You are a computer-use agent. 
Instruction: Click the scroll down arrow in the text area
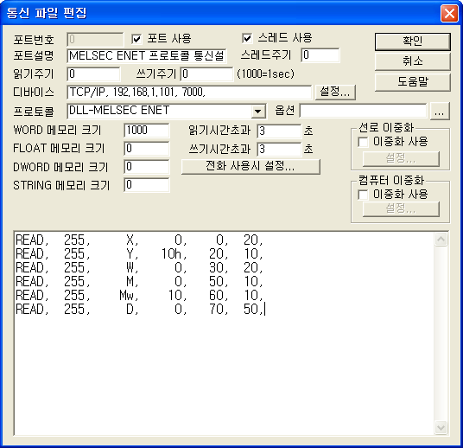[441, 427]
